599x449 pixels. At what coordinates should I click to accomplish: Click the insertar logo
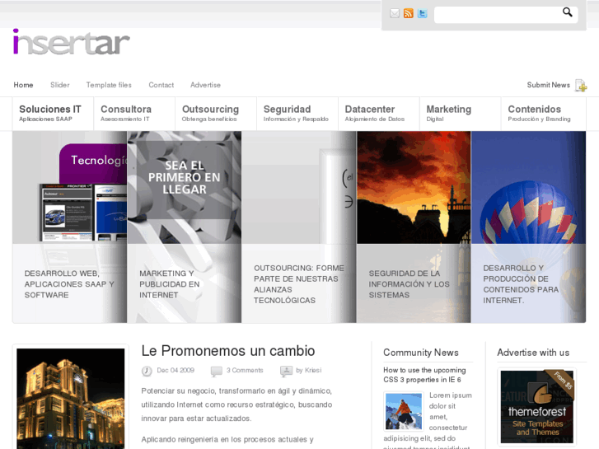(x=72, y=42)
